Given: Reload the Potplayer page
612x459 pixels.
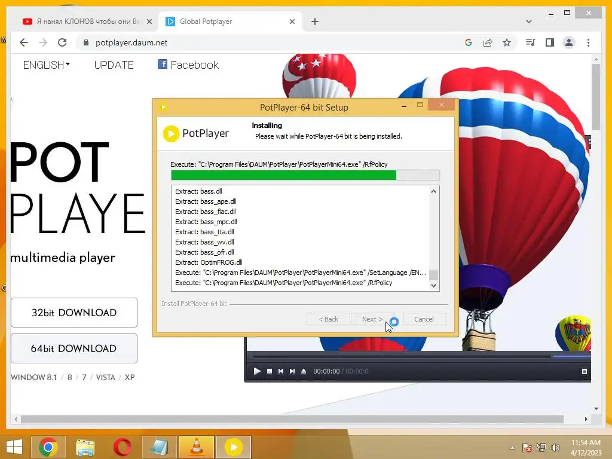Looking at the screenshot, I should [62, 42].
